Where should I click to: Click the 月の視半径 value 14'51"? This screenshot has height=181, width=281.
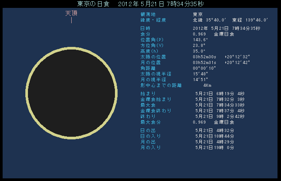[201, 80]
